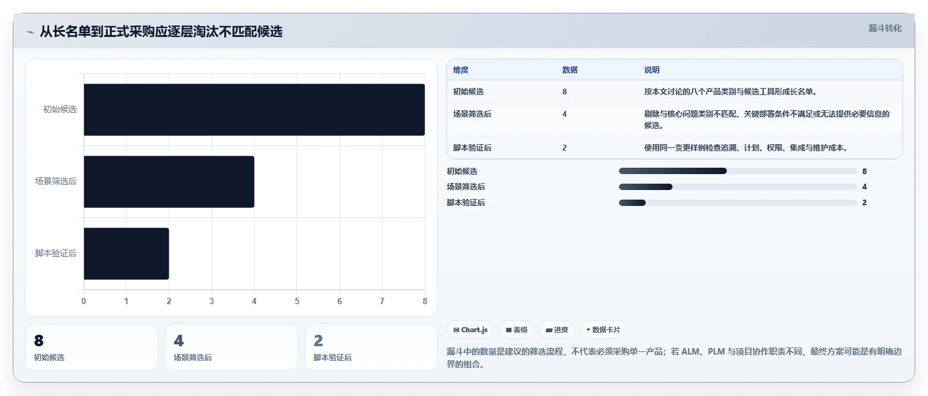
Task: Click the table value 8 in 数据 column
Action: [x=565, y=92]
